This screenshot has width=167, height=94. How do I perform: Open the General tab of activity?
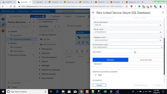69,56
